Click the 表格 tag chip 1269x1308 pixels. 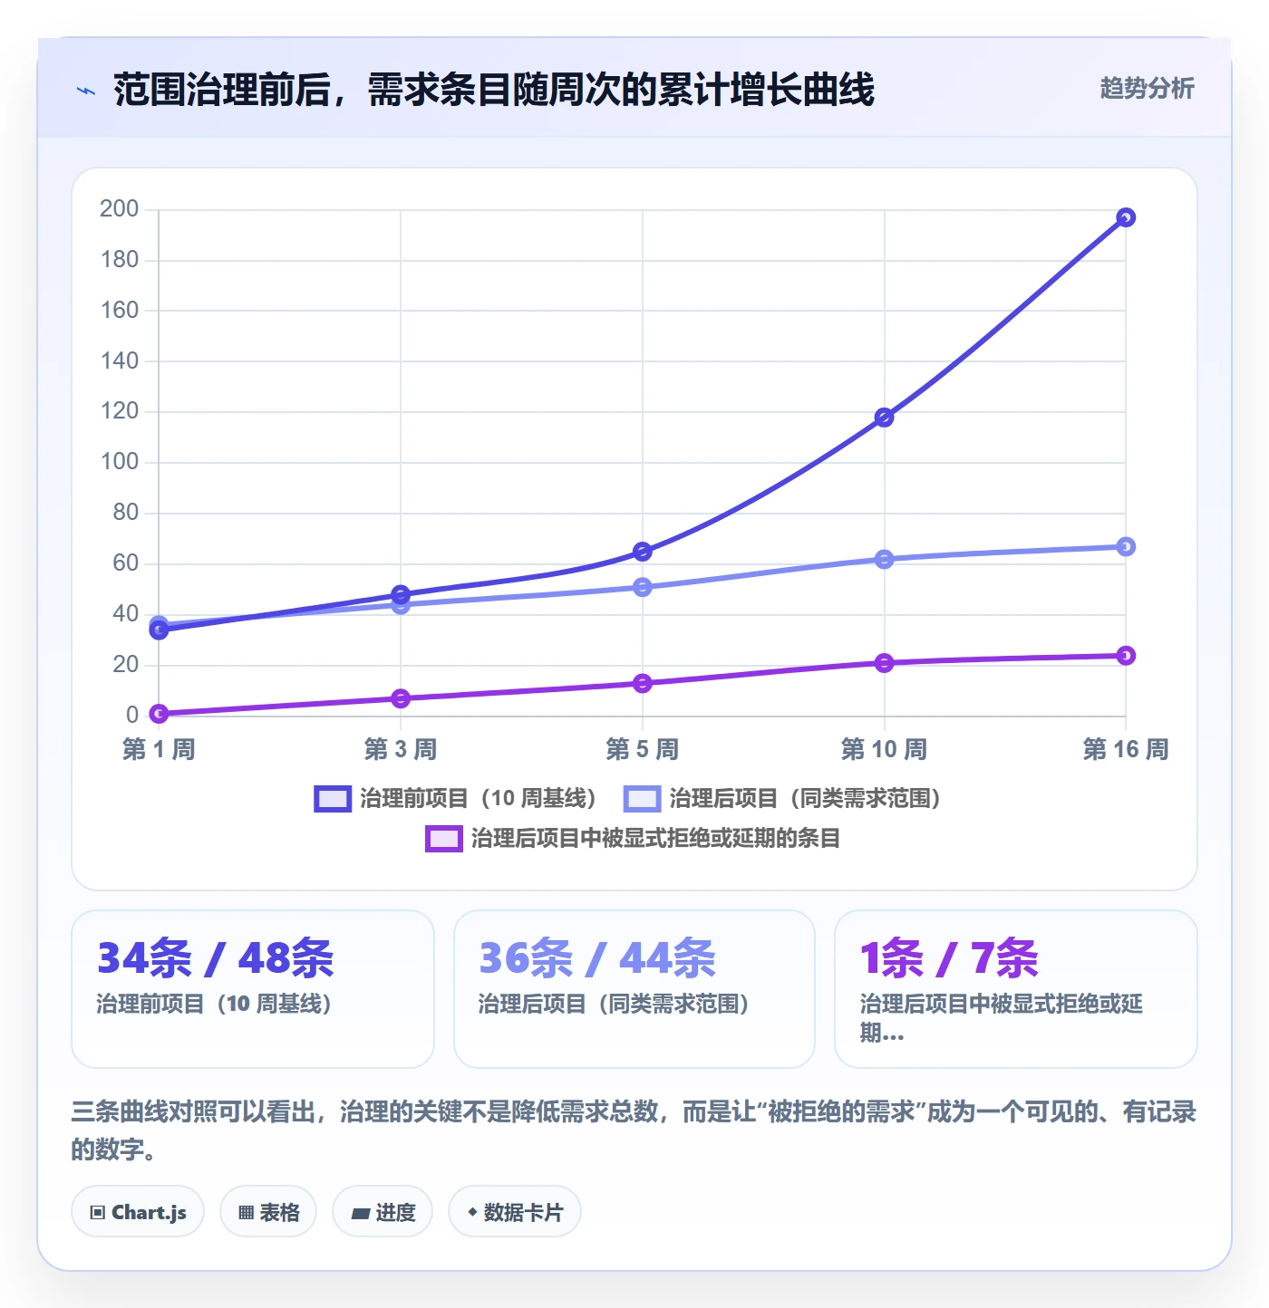click(x=268, y=1212)
